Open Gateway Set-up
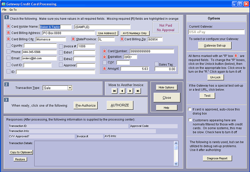Image resolution: width=250 pixels, height=172 pixels. (x=214, y=45)
